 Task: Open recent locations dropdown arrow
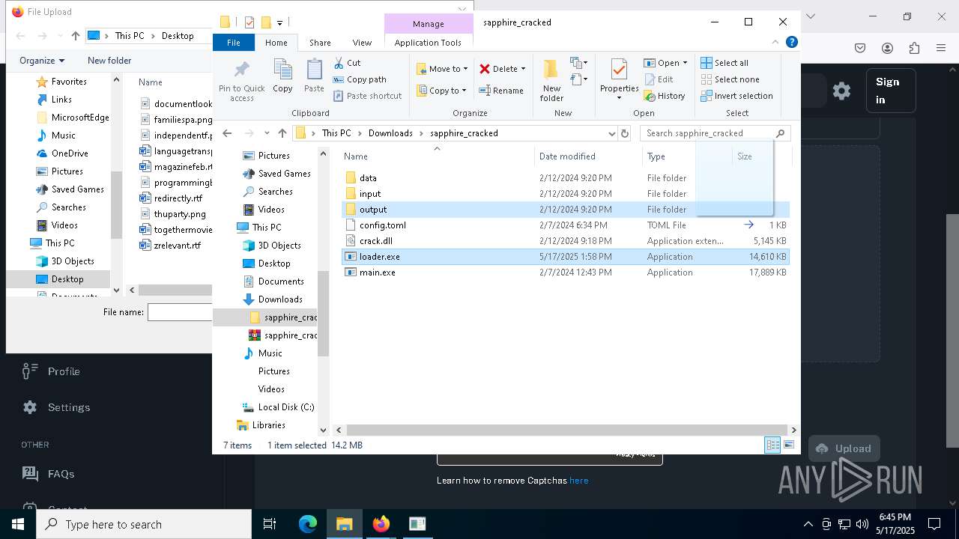267,133
